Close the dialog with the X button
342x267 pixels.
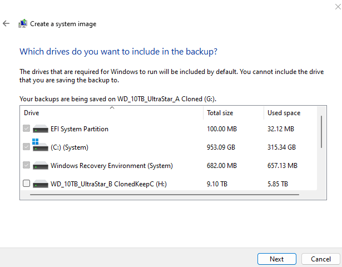pyautogui.click(x=338, y=7)
